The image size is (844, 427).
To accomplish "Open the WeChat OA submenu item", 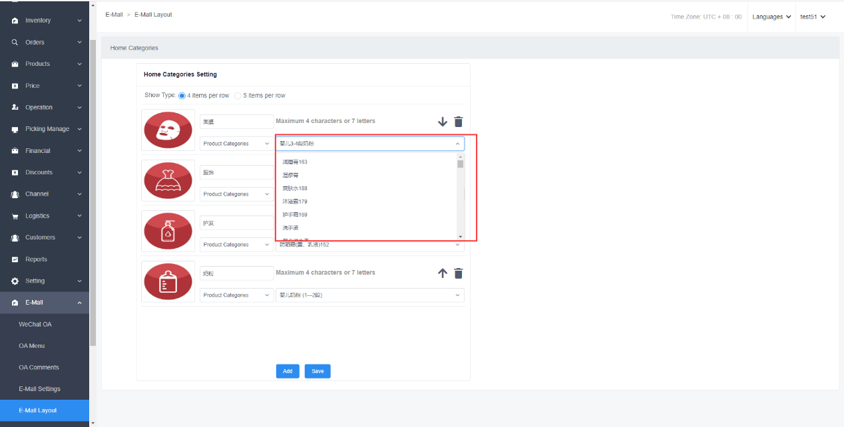I will tap(35, 325).
